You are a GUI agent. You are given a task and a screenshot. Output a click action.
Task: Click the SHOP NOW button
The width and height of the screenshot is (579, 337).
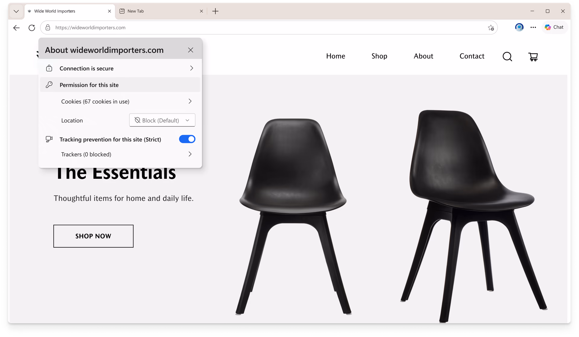93,236
